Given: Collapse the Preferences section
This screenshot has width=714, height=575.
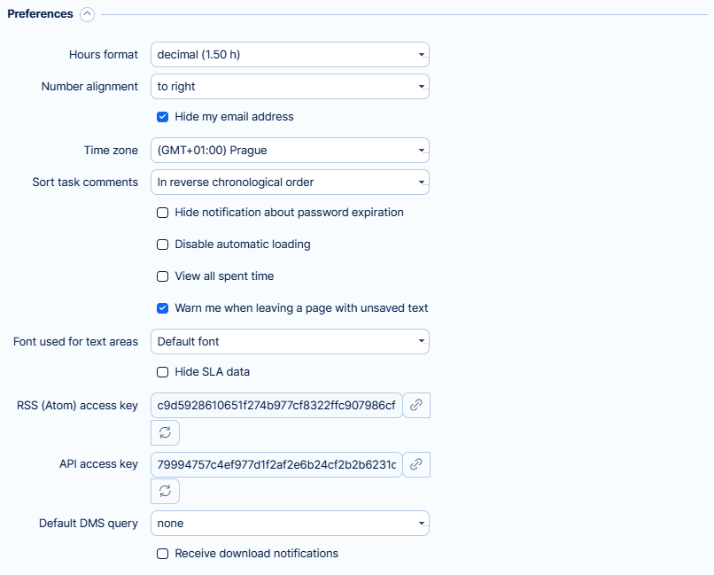Looking at the screenshot, I should pos(87,14).
